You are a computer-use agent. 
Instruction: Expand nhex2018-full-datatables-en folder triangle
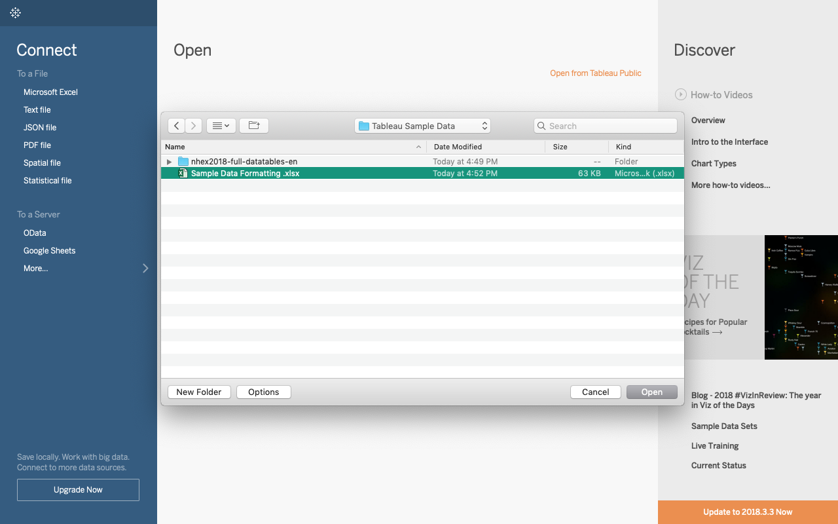click(x=170, y=161)
